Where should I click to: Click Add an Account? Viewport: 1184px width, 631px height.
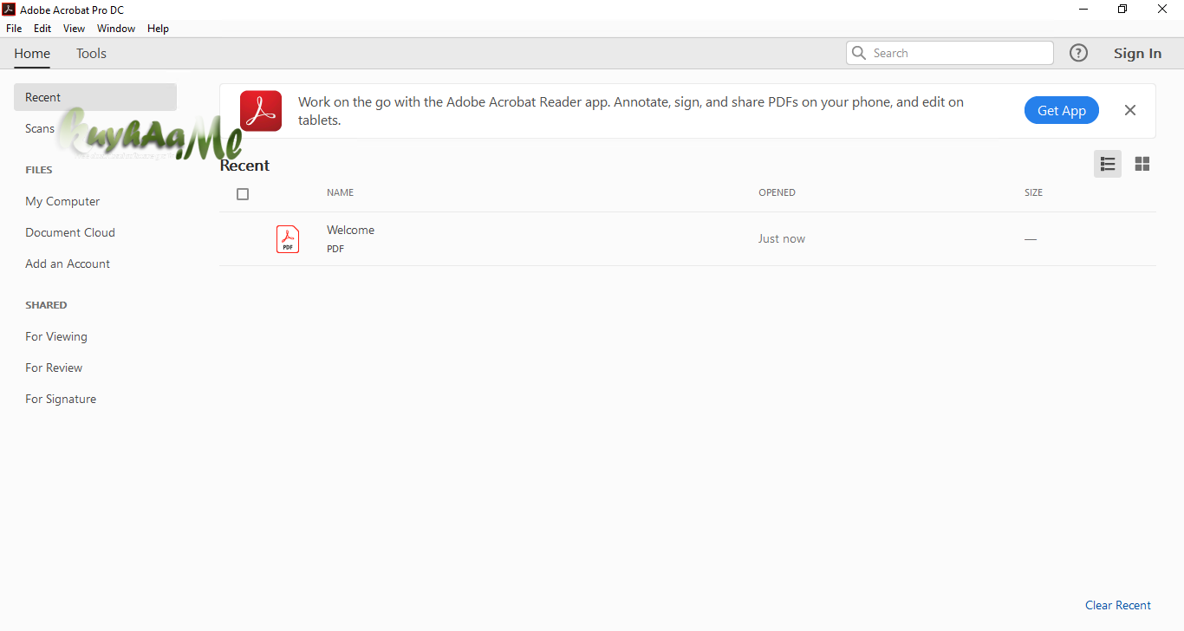tap(68, 263)
